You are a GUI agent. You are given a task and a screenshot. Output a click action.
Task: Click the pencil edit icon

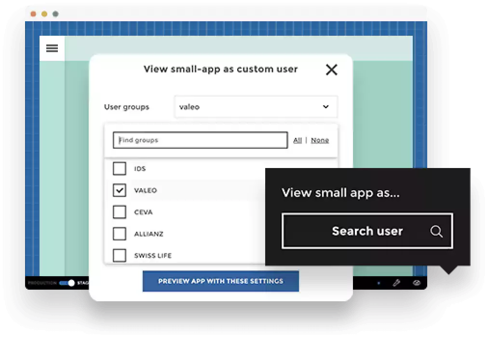(x=396, y=283)
